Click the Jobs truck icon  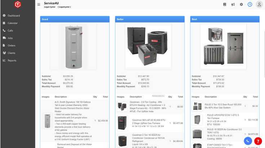[x=4, y=38]
